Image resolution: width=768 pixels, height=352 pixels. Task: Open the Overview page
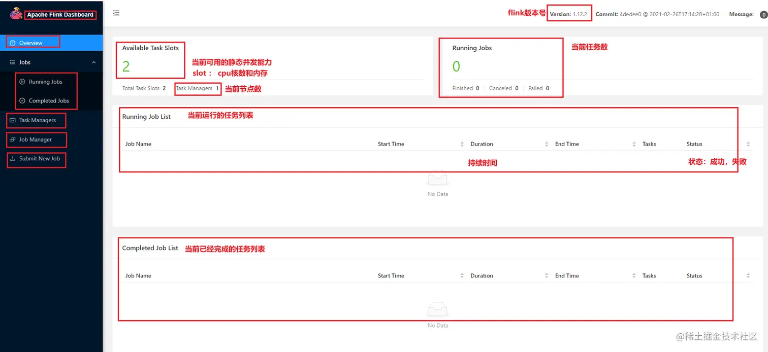pos(51,43)
